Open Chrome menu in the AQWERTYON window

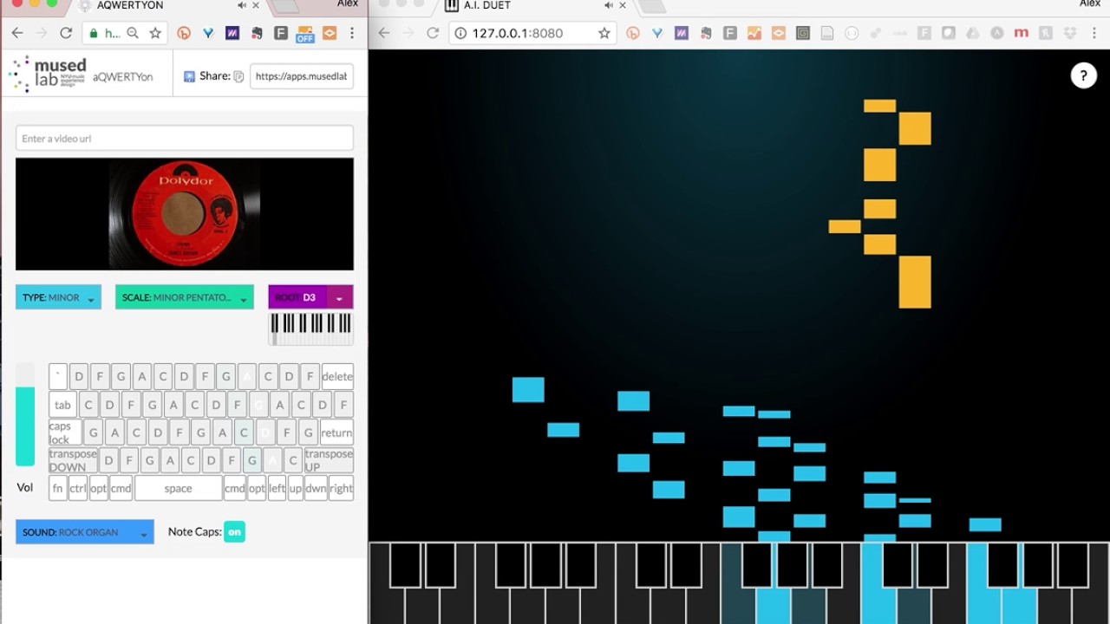[x=352, y=33]
